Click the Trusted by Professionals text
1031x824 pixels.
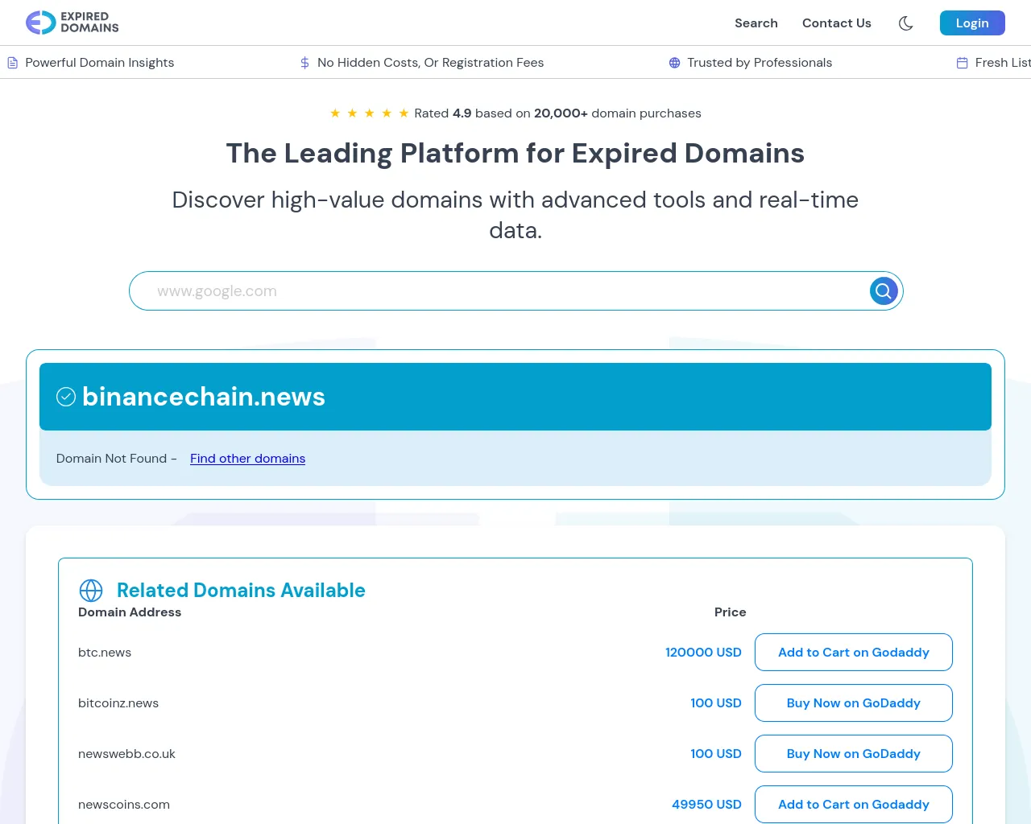[x=760, y=63]
